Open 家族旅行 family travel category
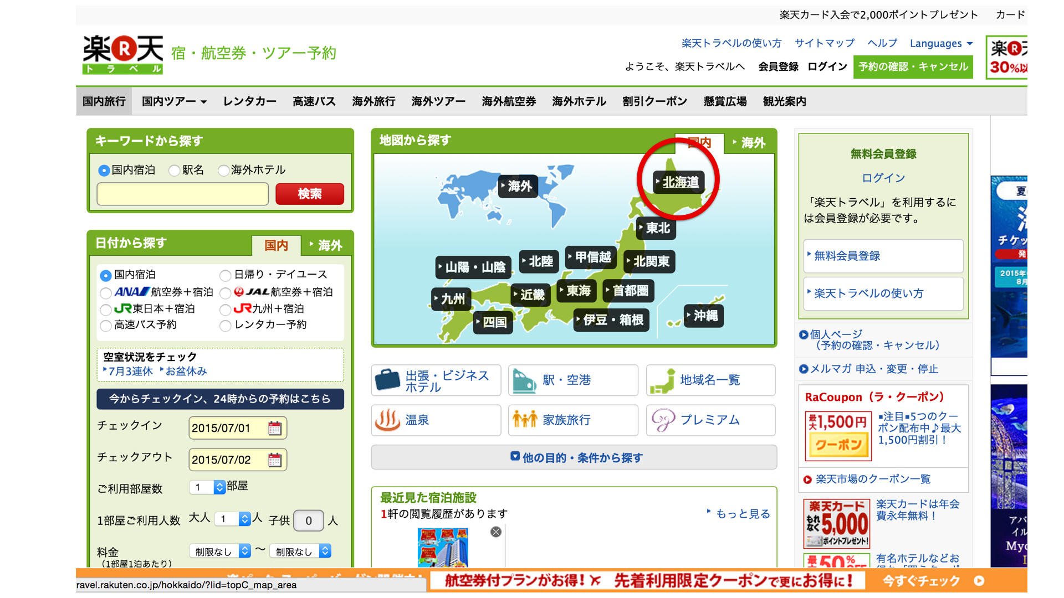The image size is (1064, 598). click(x=573, y=420)
